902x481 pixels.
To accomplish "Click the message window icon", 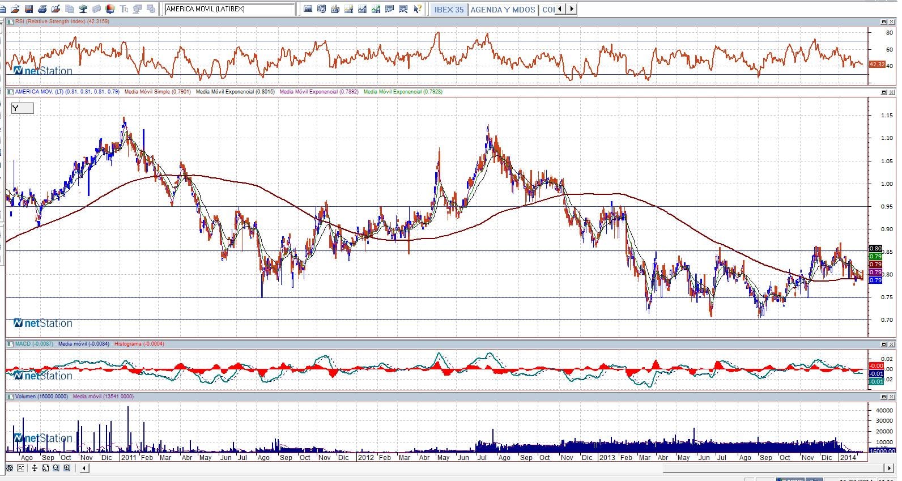I will [390, 9].
